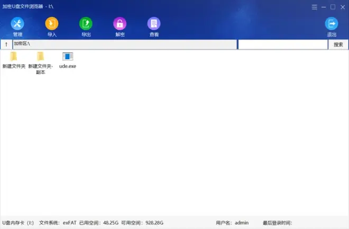Viewport: 349px width, 229px height.
Task: Open the 管理 (Manage) tool
Action: pos(17,24)
